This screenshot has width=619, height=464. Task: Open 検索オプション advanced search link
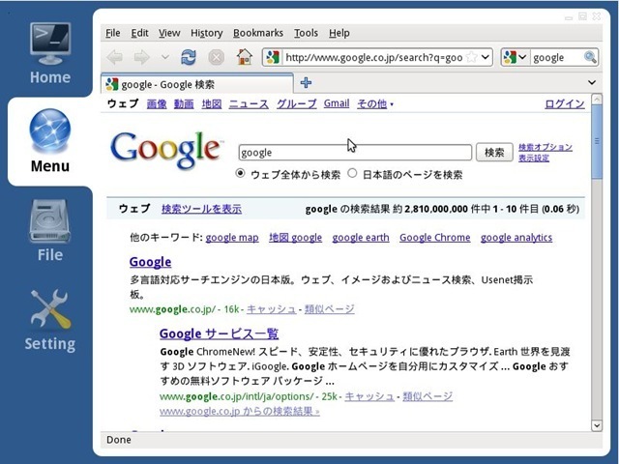point(545,147)
